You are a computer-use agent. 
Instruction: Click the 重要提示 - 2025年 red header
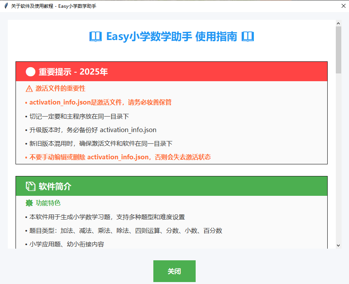point(74,71)
